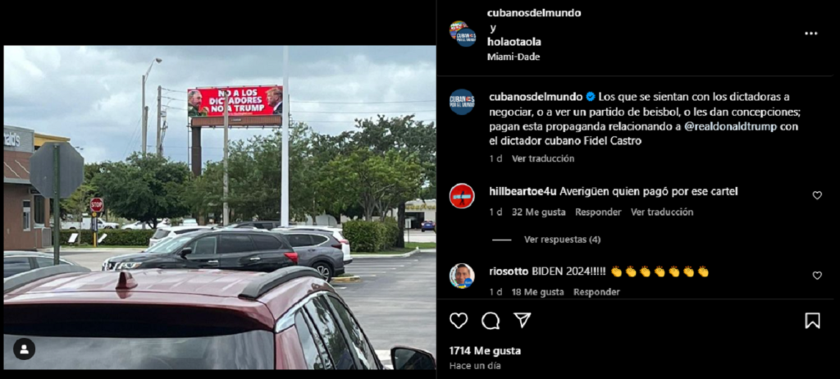
Task: Open the three-dot more options menu
Action: click(811, 34)
